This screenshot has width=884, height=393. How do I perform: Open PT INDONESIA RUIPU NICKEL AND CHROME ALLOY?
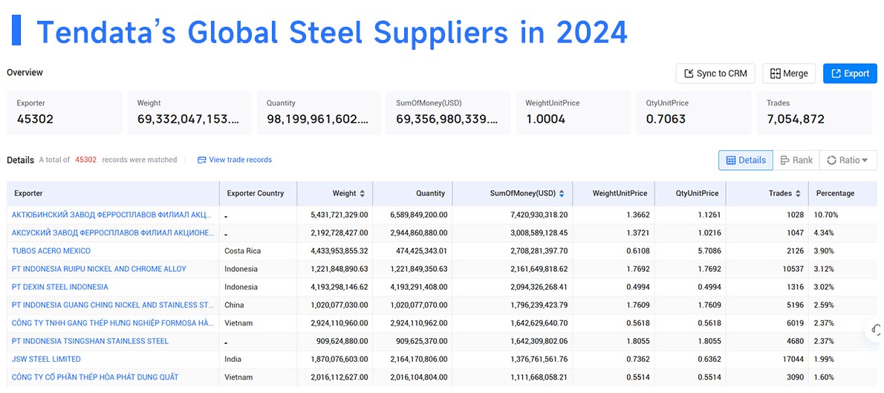pos(99,269)
